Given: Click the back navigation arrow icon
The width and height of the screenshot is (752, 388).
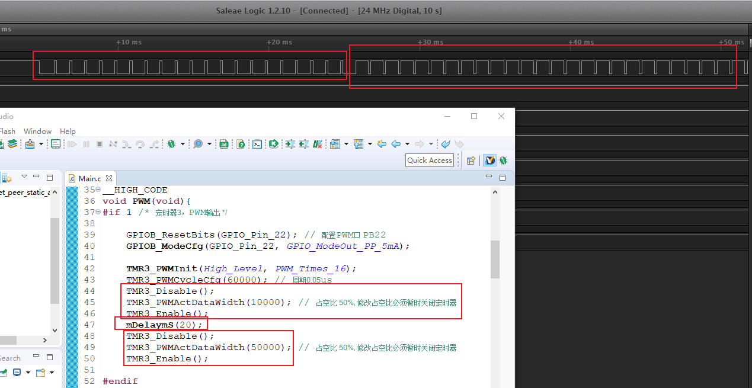Looking at the screenshot, I should click(x=396, y=144).
